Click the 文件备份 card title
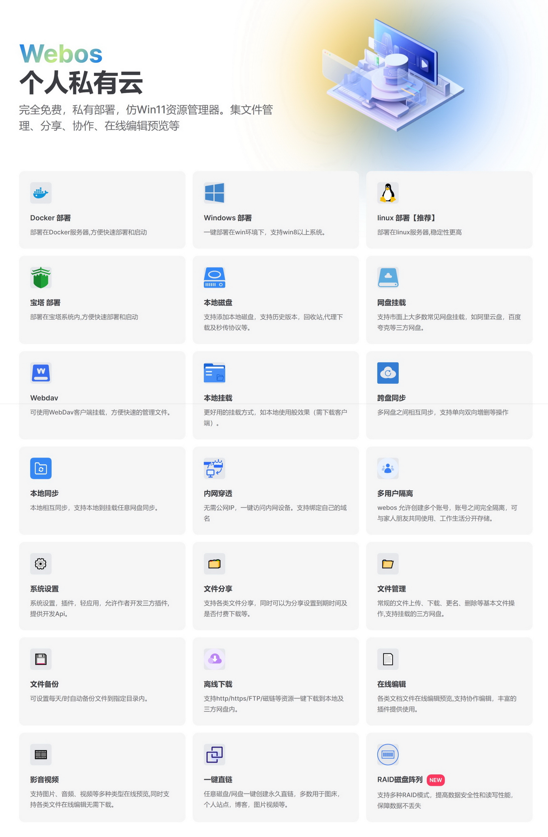548x837 pixels. point(44,684)
